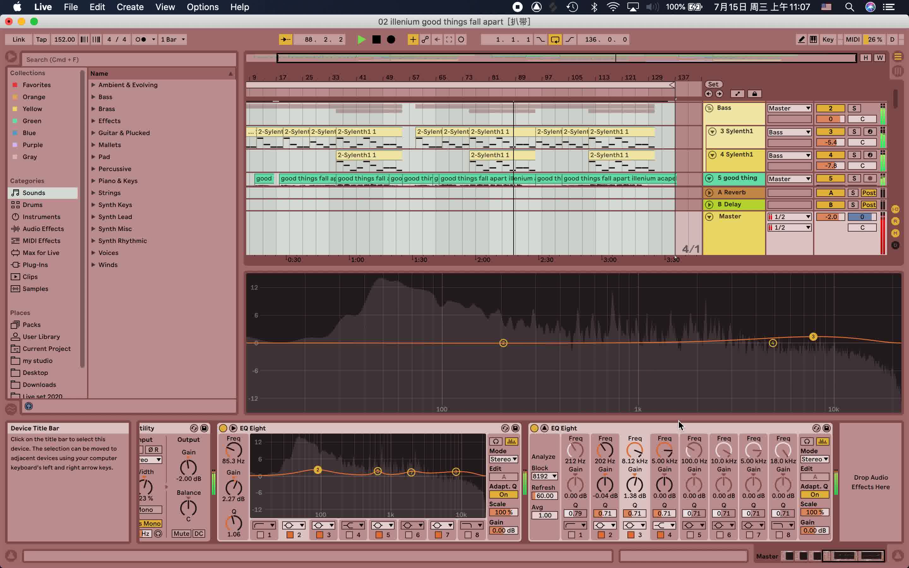
Task: Toggle the metronome button
Action: [x=141, y=39]
